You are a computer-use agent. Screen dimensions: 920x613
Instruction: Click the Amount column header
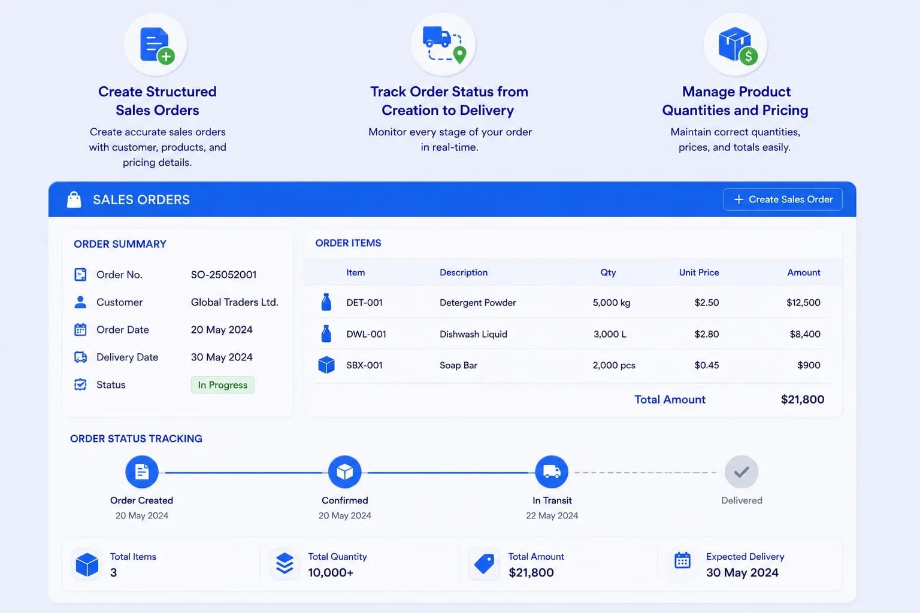(804, 272)
